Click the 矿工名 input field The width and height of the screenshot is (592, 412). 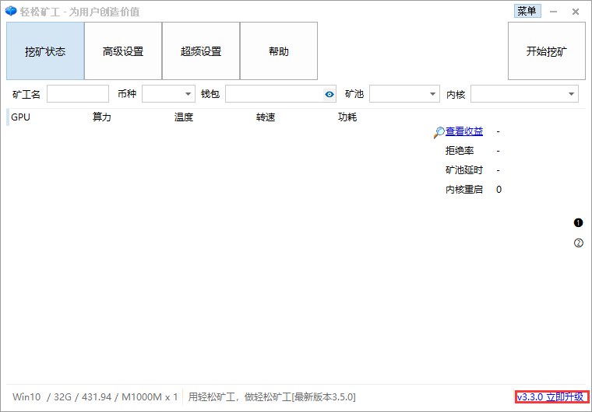pos(78,94)
